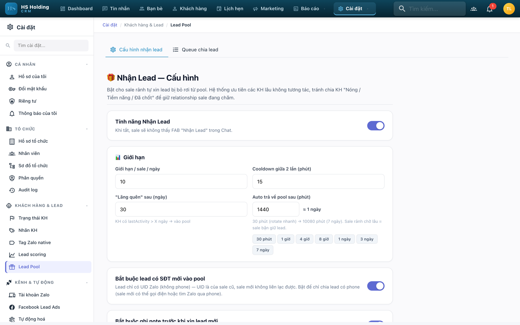Click the person icon for Hồ sơ của tôi
The image size is (520, 325).
(x=12, y=77)
